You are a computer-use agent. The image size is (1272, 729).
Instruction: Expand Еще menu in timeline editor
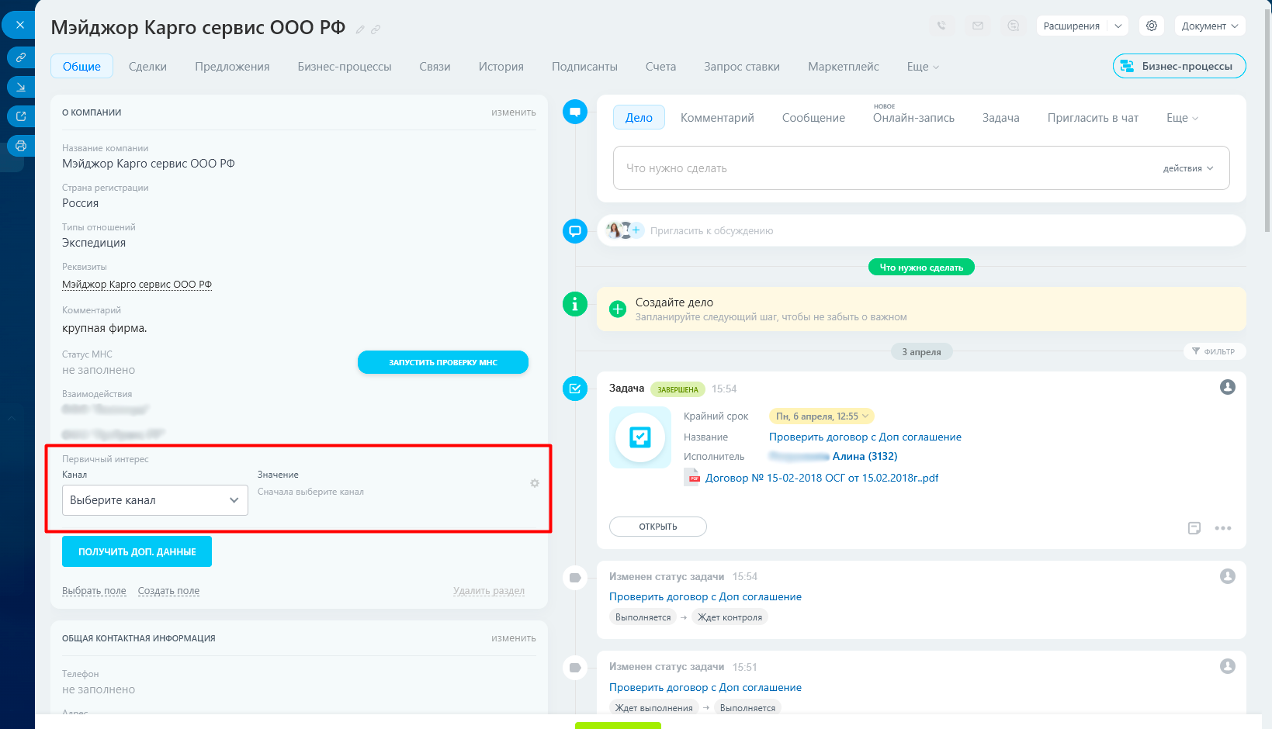click(x=1182, y=118)
